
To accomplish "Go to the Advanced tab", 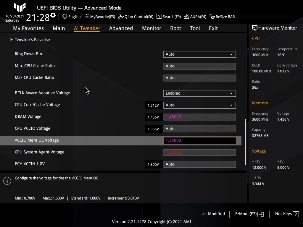I will [x=121, y=28].
